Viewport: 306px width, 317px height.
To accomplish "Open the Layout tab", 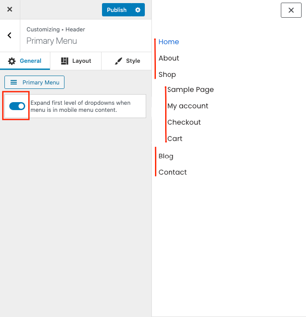I will click(76, 61).
